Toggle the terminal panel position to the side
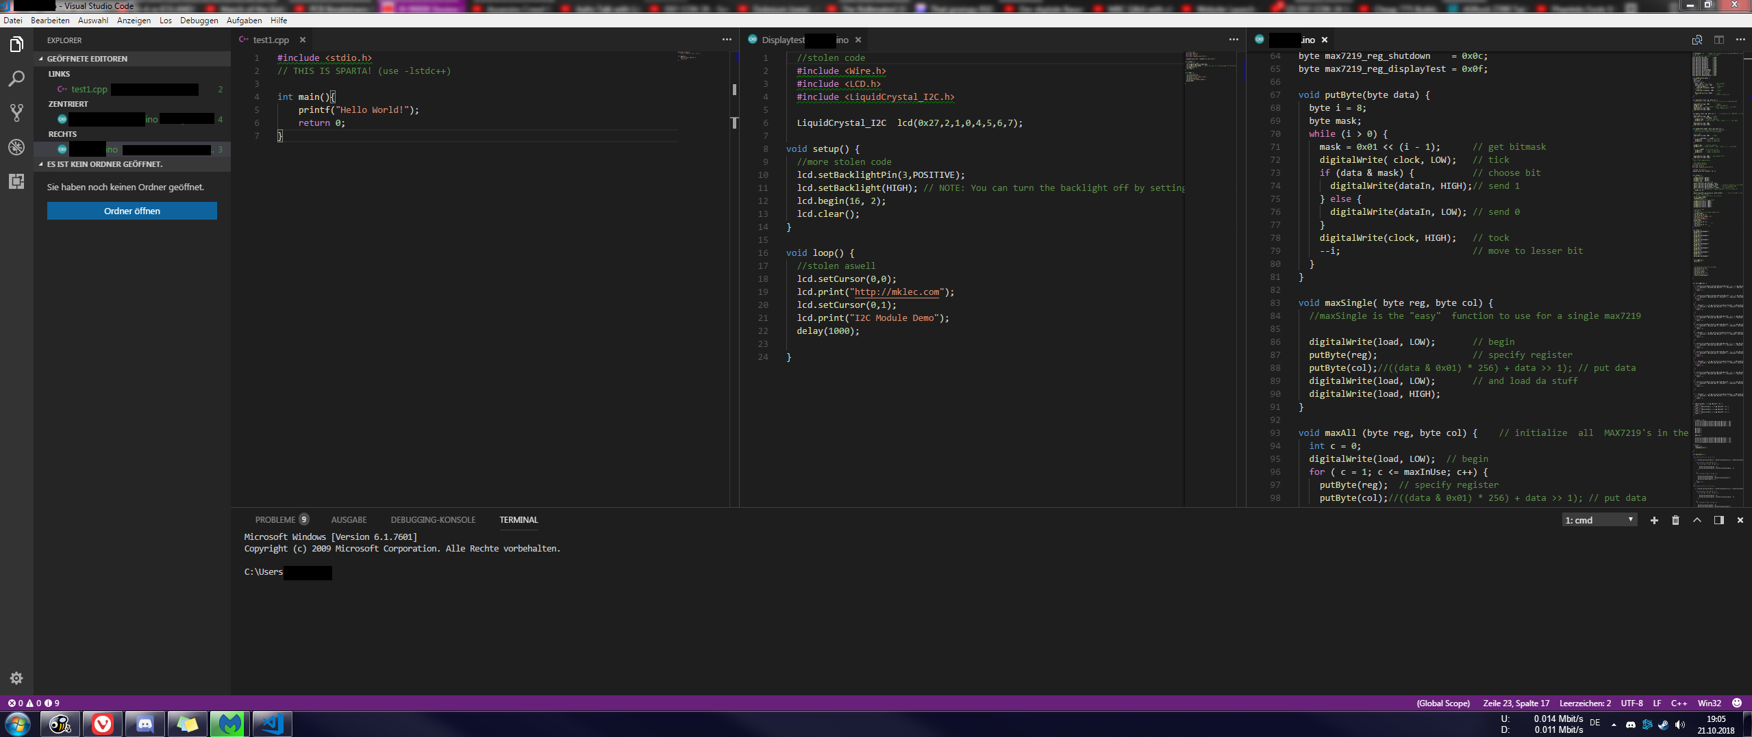The height and width of the screenshot is (737, 1752). tap(1718, 520)
